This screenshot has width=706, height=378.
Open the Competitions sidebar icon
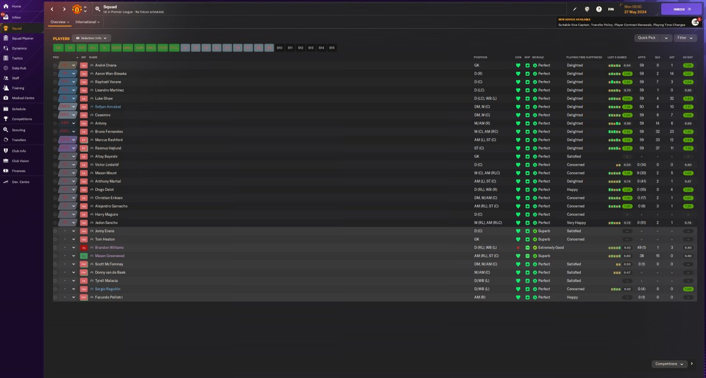tap(6, 119)
